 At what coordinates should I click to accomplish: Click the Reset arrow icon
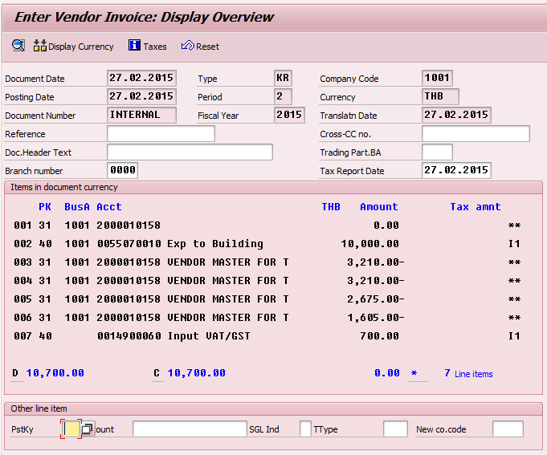pos(188,45)
